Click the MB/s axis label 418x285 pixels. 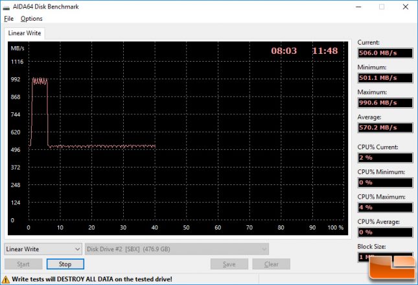[x=17, y=48]
